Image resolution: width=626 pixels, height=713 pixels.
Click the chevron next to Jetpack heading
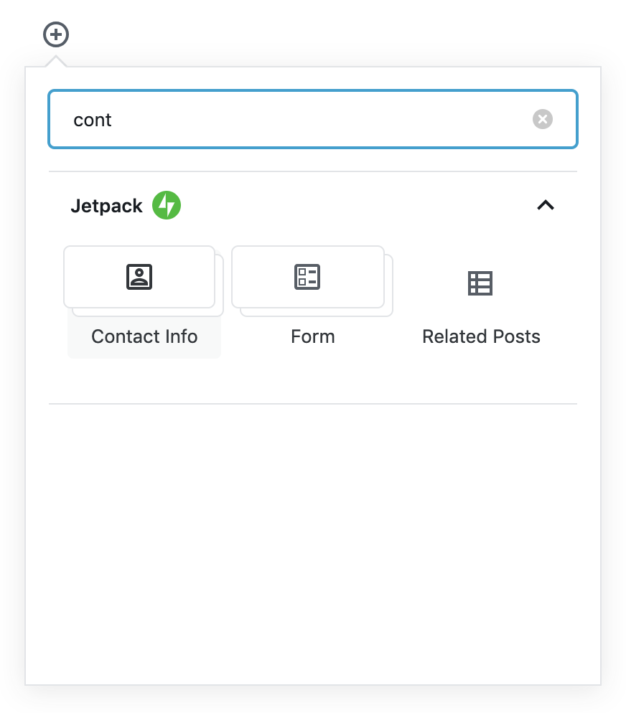546,206
